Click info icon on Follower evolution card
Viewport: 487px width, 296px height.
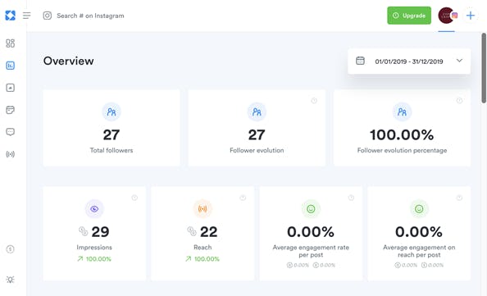tap(314, 101)
